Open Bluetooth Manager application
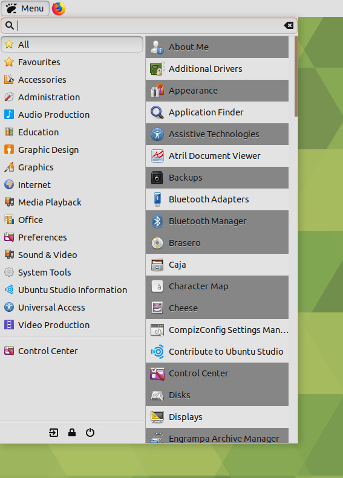This screenshot has width=343, height=478. (217, 221)
